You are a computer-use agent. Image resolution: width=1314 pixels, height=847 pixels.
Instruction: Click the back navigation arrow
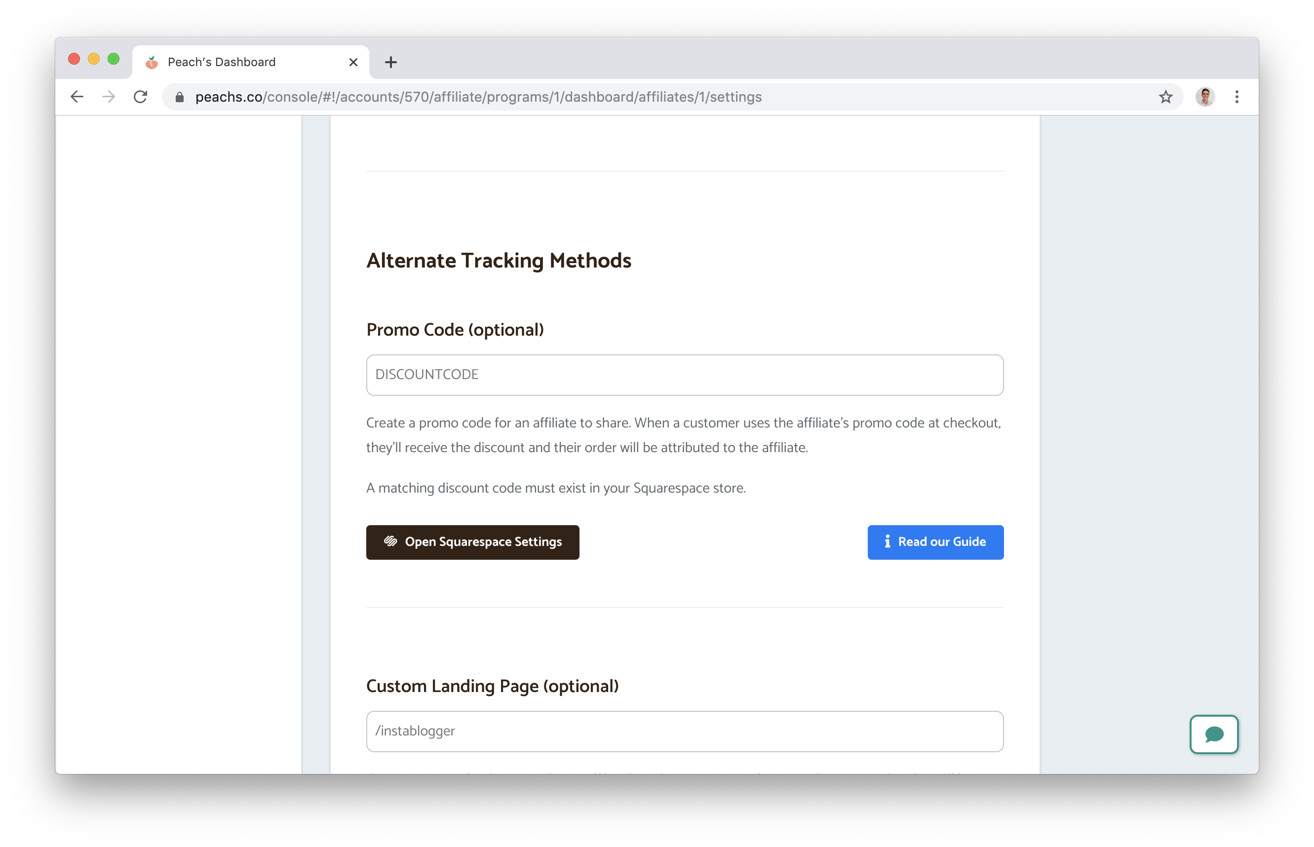tap(77, 97)
